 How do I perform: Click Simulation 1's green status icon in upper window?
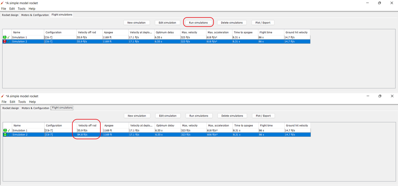pyautogui.click(x=4, y=37)
